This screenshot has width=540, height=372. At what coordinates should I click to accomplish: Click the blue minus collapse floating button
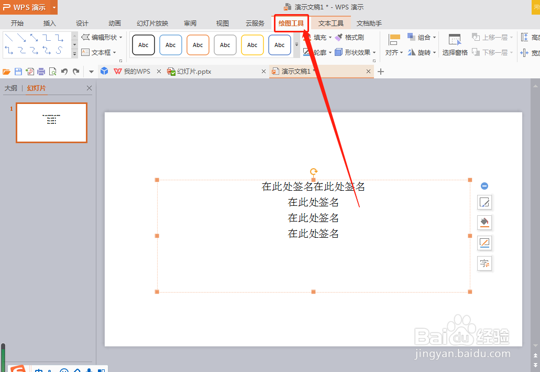coord(484,186)
